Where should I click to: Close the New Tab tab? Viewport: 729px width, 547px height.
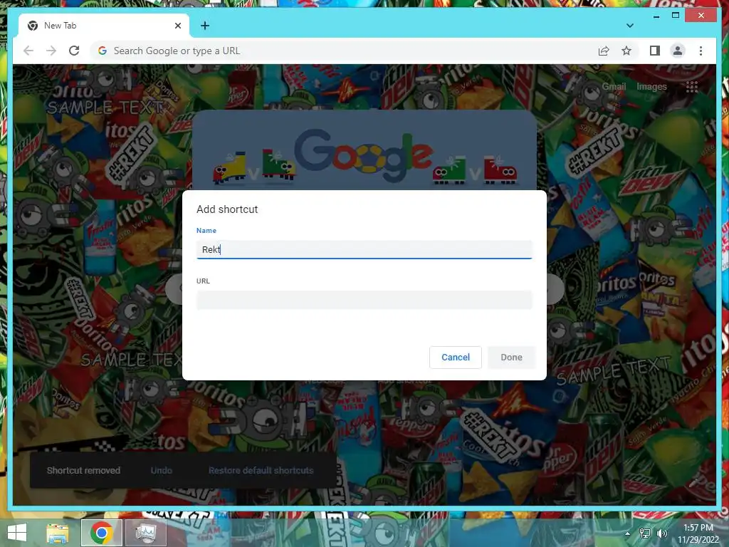click(x=177, y=26)
